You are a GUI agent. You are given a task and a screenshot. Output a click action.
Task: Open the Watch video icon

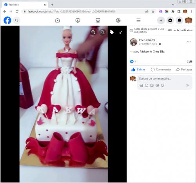click(x=78, y=20)
